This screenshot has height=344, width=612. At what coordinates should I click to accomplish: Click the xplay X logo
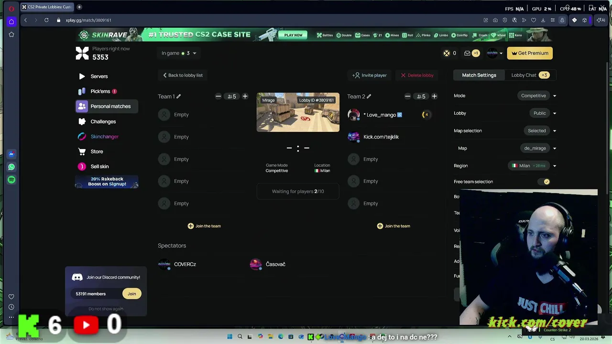[x=82, y=53]
